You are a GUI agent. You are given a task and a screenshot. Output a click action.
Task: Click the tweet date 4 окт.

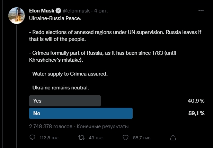click(x=101, y=11)
